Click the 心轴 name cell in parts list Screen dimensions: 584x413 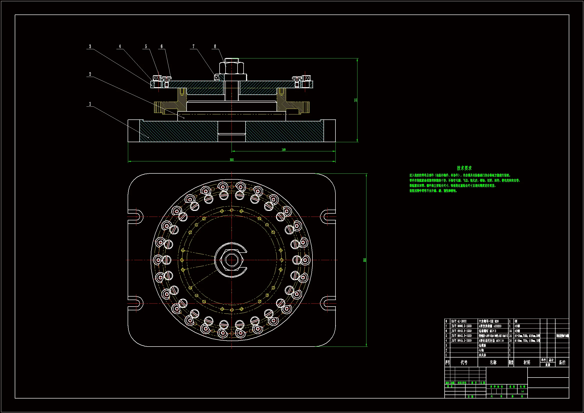(x=481, y=350)
